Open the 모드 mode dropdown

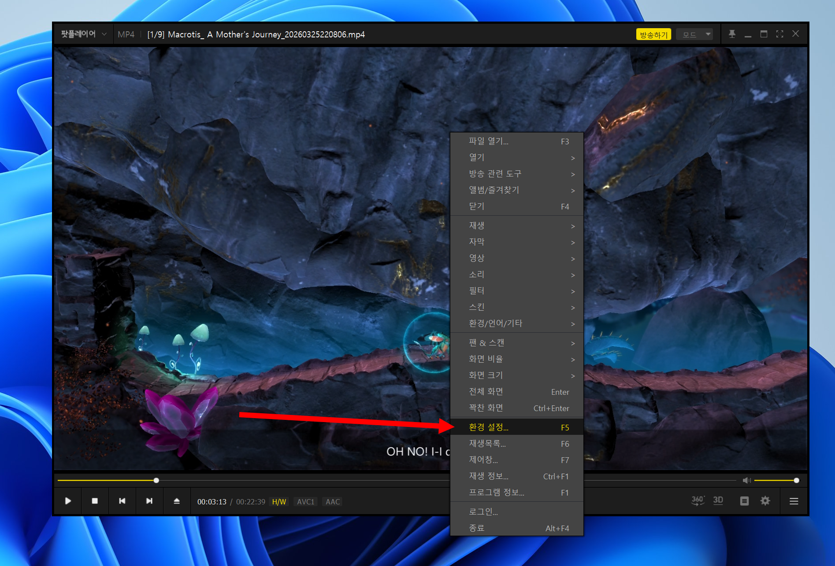(x=695, y=34)
